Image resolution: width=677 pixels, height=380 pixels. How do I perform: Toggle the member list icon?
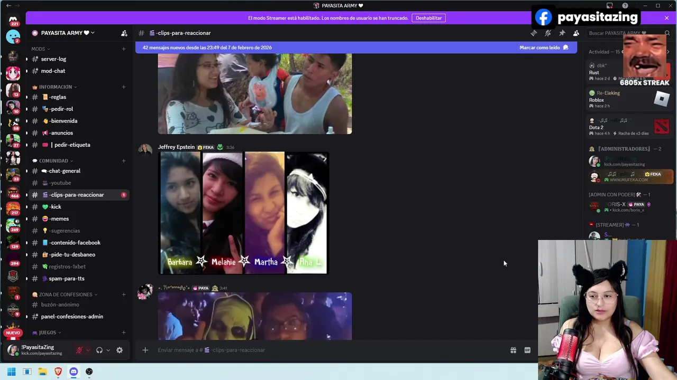[x=576, y=33]
